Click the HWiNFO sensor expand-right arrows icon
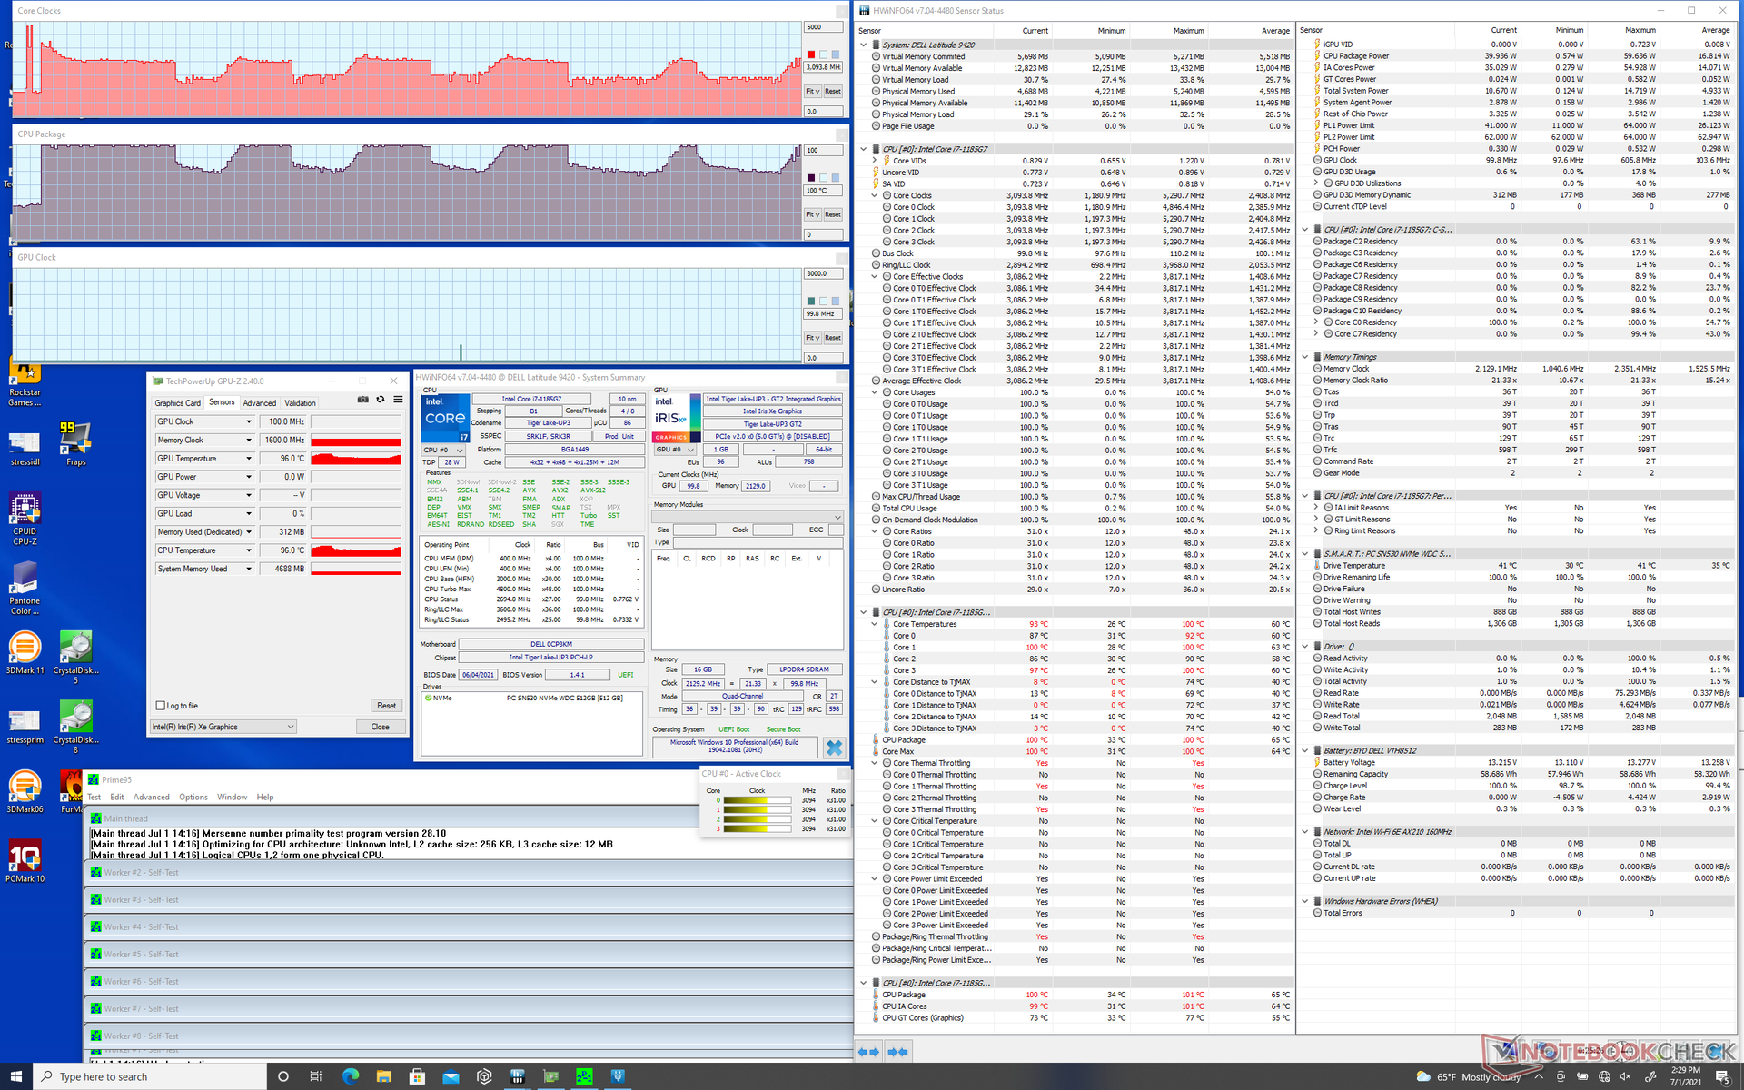 pyautogui.click(x=869, y=1052)
